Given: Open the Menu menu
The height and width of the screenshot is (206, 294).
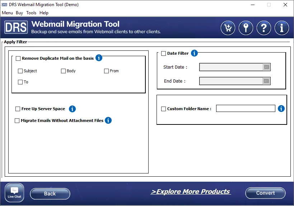Looking at the screenshot, I should tap(7, 13).
